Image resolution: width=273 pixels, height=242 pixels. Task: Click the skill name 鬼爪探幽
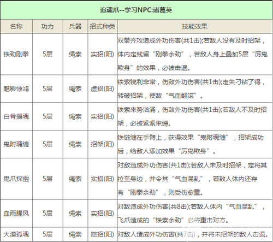pos(16,179)
